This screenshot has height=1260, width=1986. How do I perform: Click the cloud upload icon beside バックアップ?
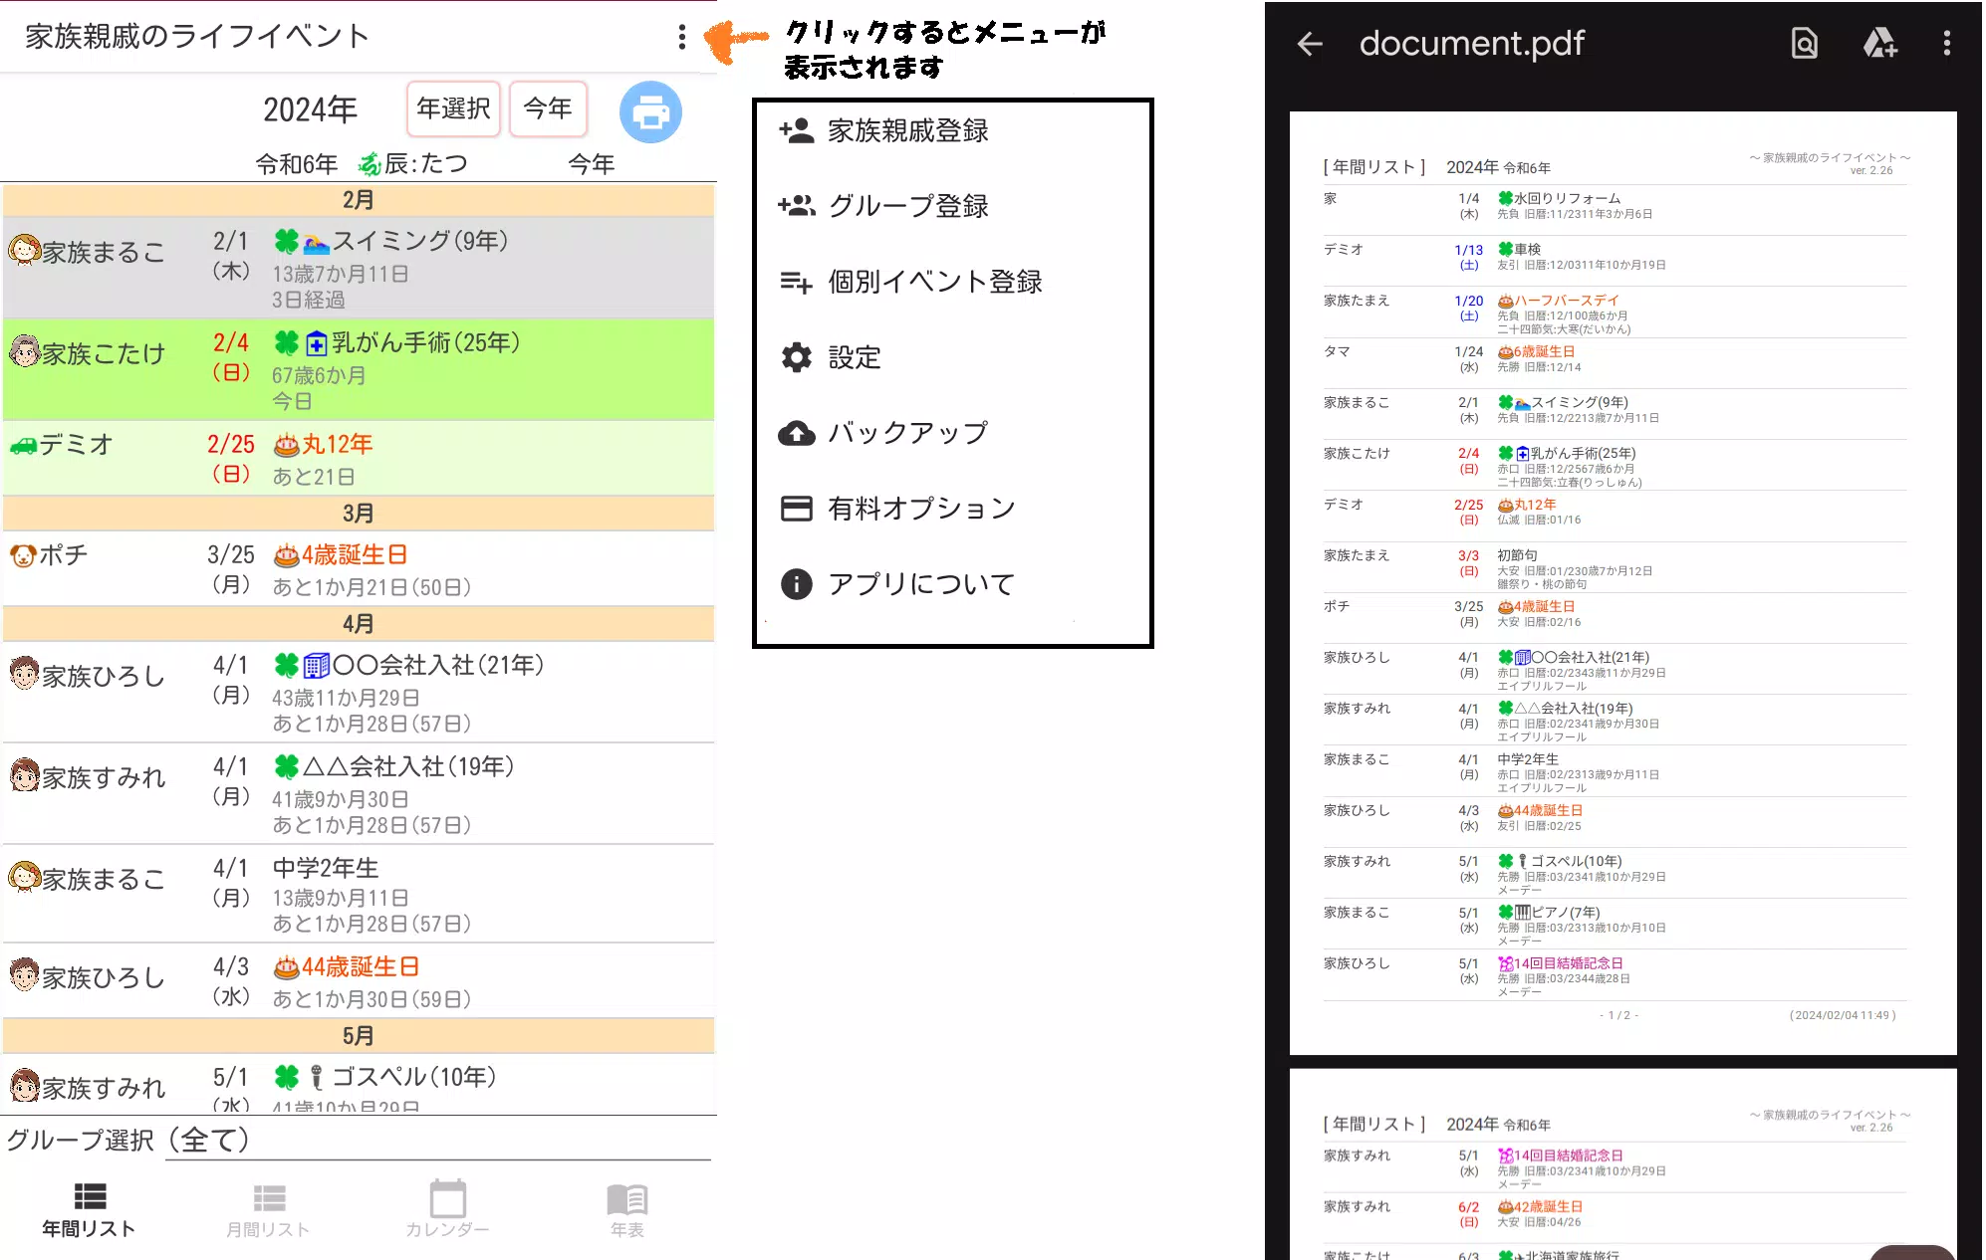click(x=797, y=433)
